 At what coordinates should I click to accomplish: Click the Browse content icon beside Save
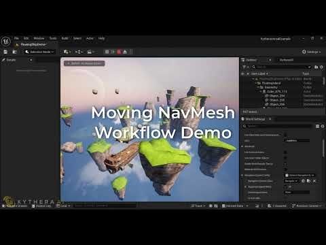coord(14,52)
